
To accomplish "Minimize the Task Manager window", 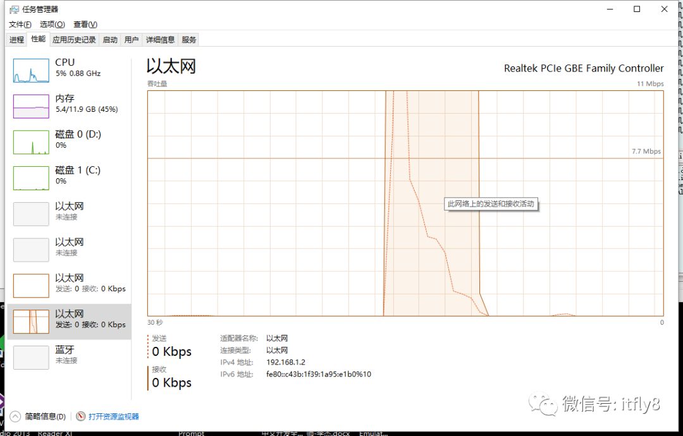I will click(x=610, y=9).
